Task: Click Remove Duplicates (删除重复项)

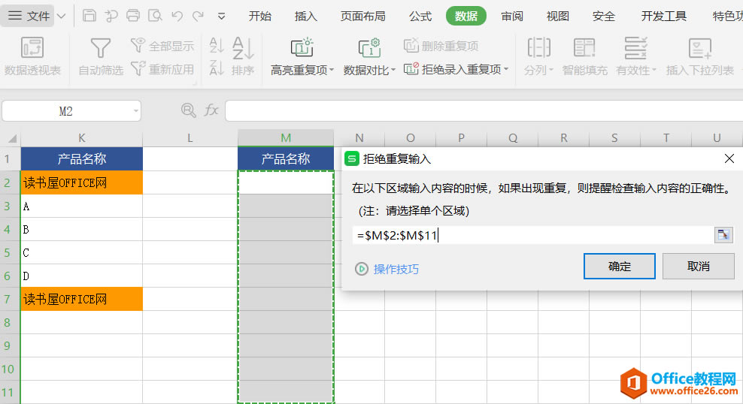Action: click(441, 46)
